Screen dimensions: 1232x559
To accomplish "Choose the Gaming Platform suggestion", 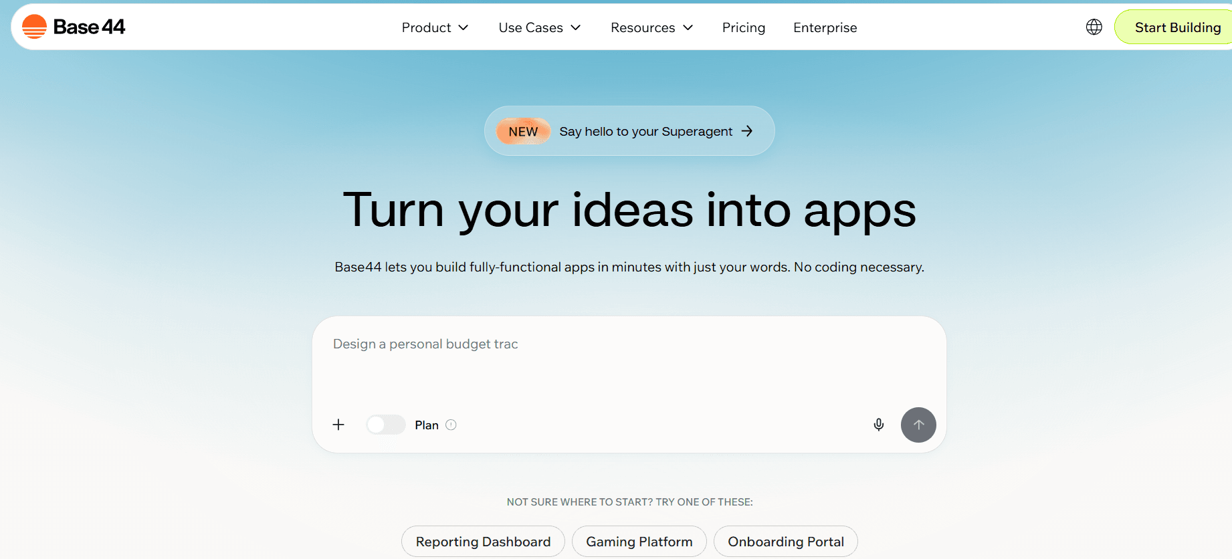I will point(639,542).
